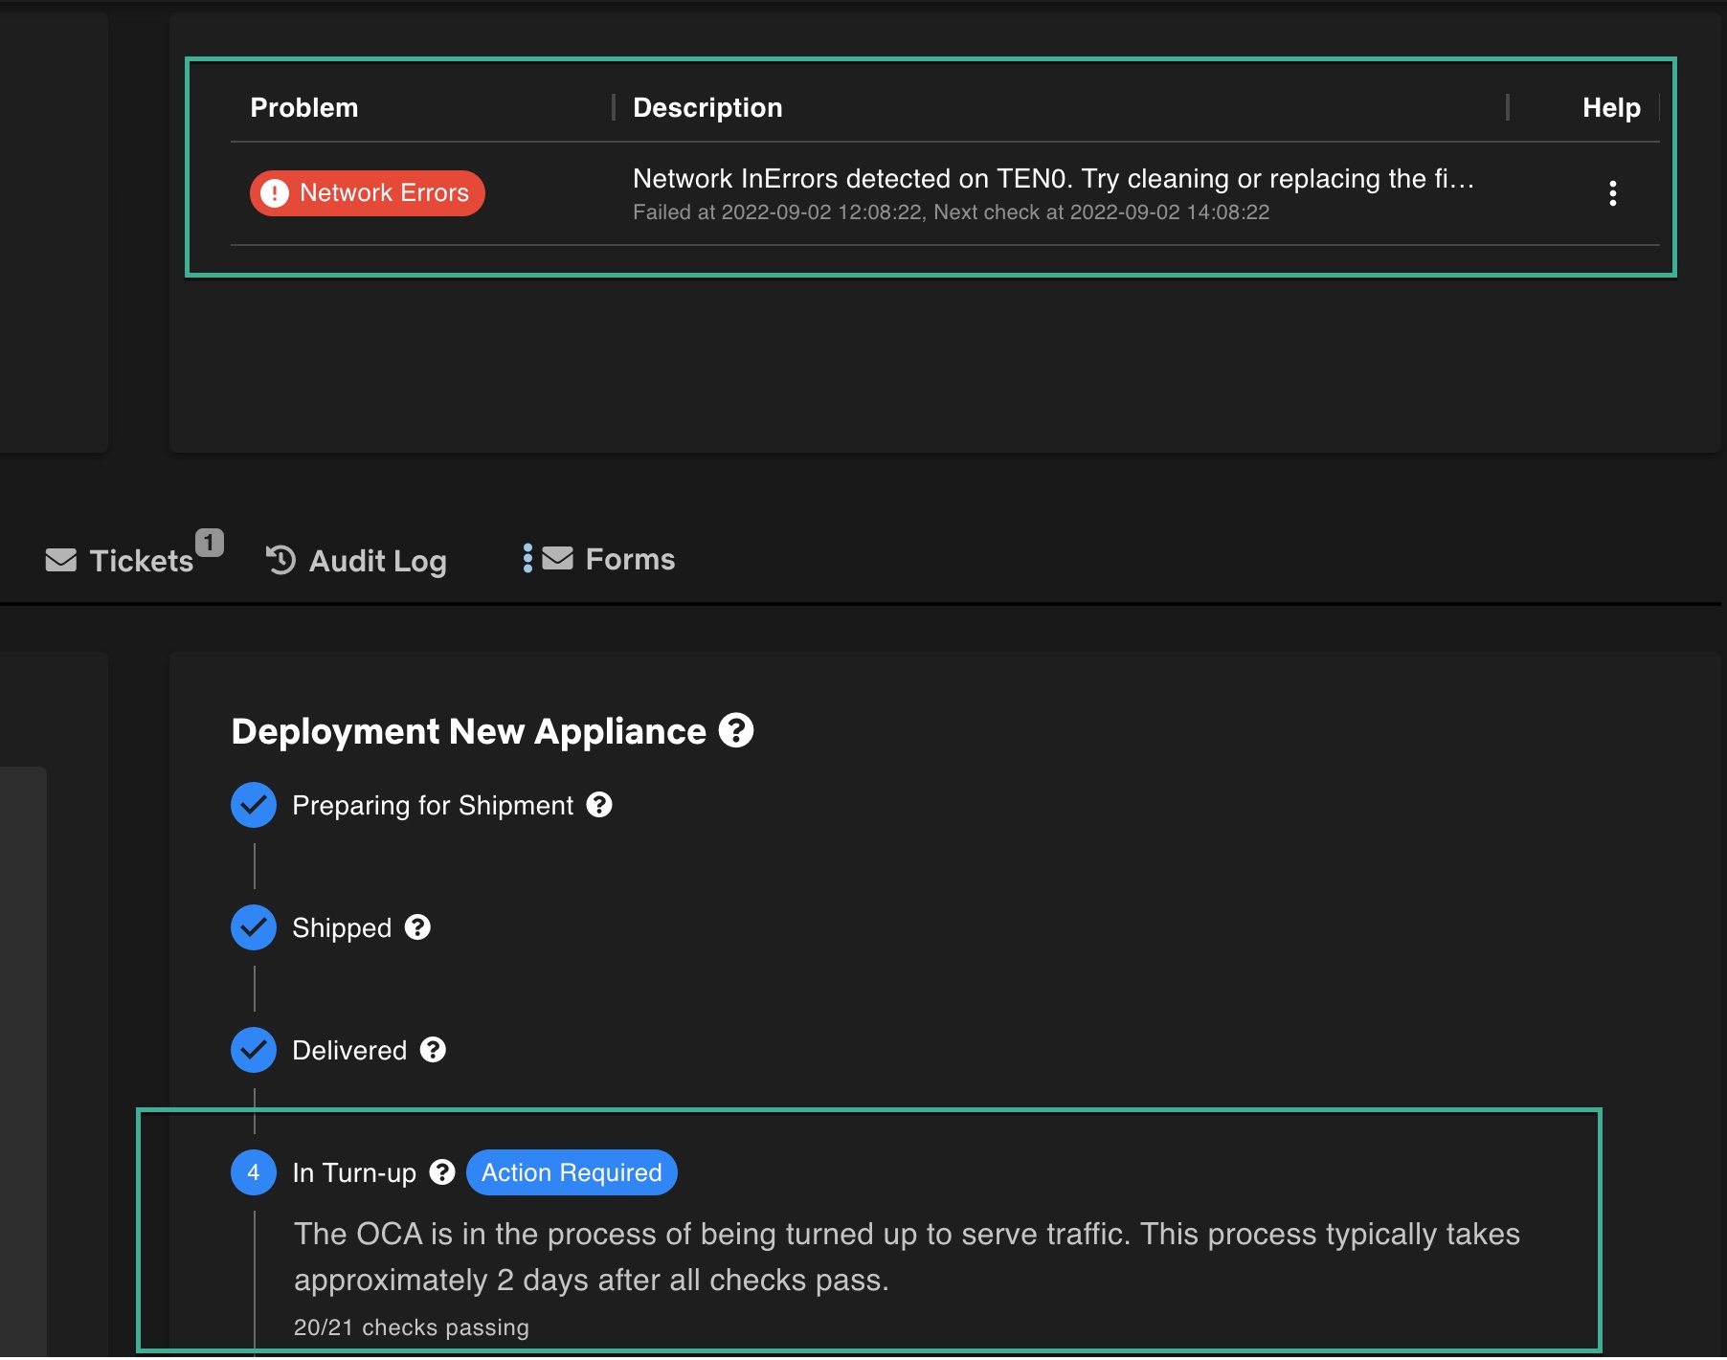Click the Forms envelope icon
Viewport: 1727px width, 1360px height.
(558, 558)
